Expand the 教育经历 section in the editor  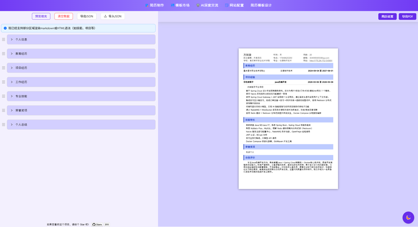point(81,54)
